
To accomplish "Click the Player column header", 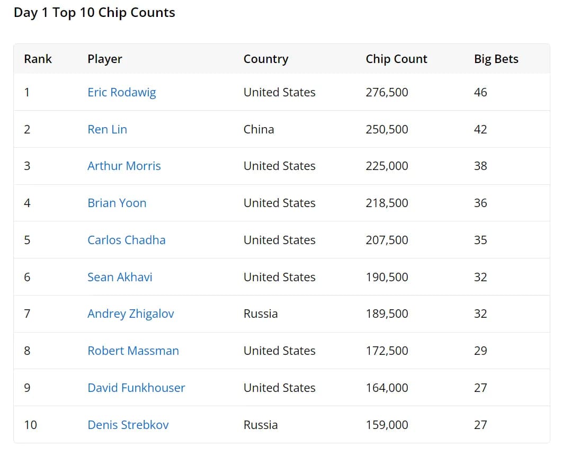I will tap(104, 59).
